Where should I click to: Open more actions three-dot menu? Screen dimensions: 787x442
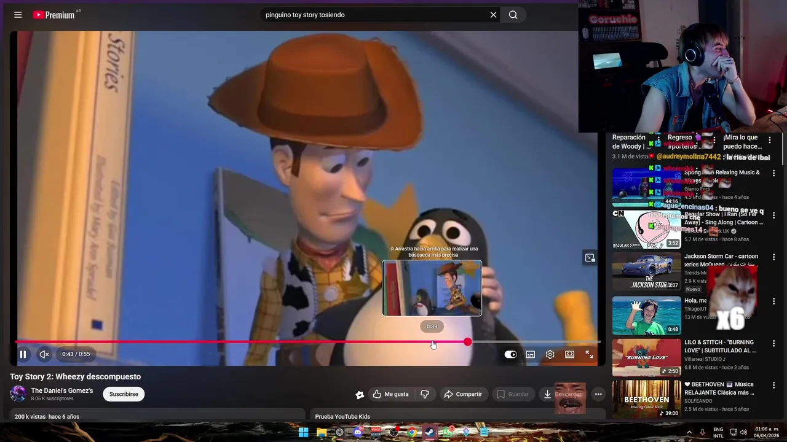[x=598, y=394]
